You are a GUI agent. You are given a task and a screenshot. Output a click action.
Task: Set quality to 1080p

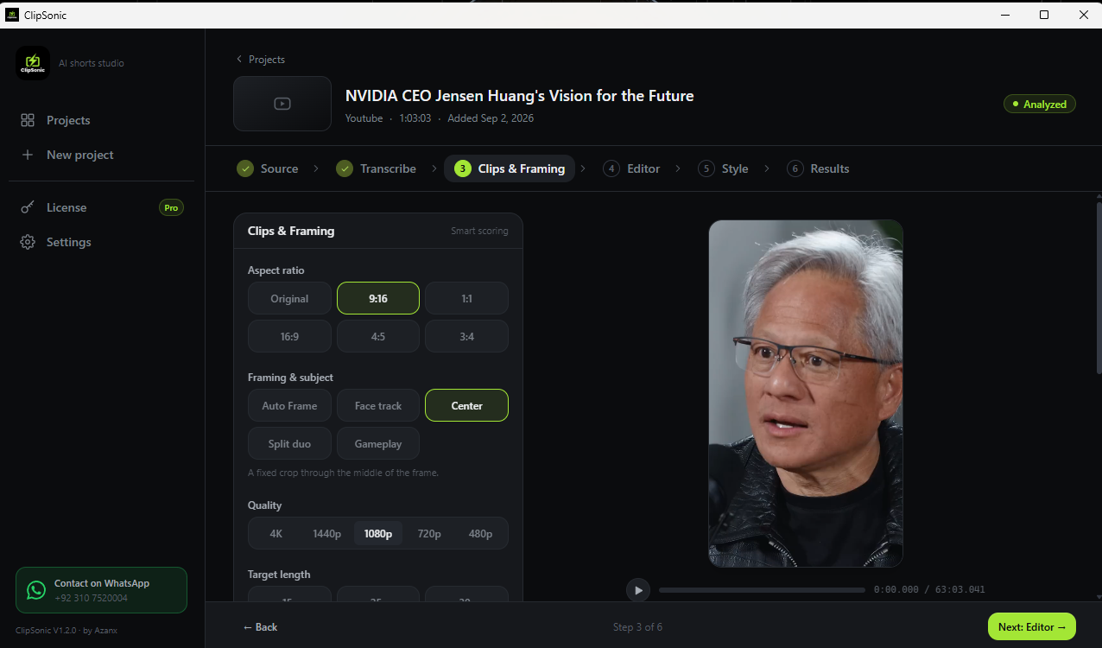point(378,533)
